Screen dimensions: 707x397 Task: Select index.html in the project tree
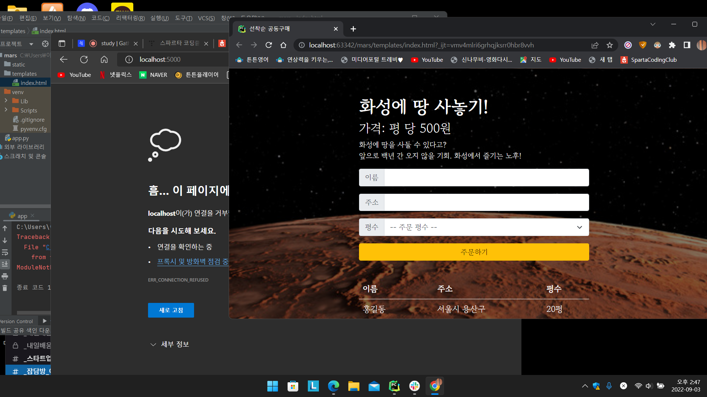click(x=29, y=83)
